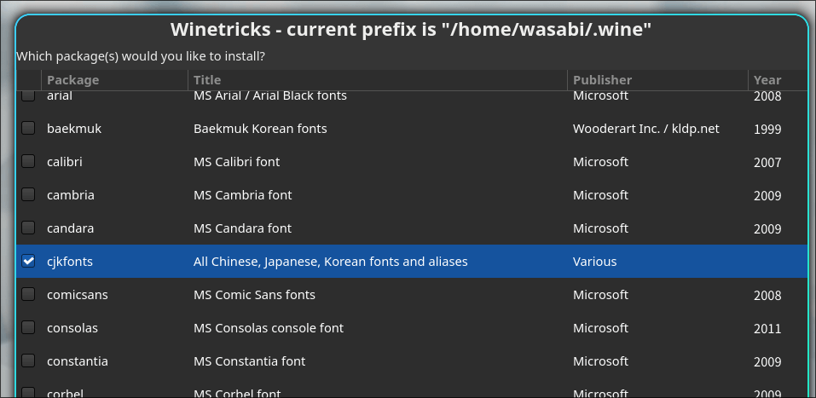Click the year 2011 cell
Image resolution: width=816 pixels, height=398 pixels.
click(x=767, y=329)
